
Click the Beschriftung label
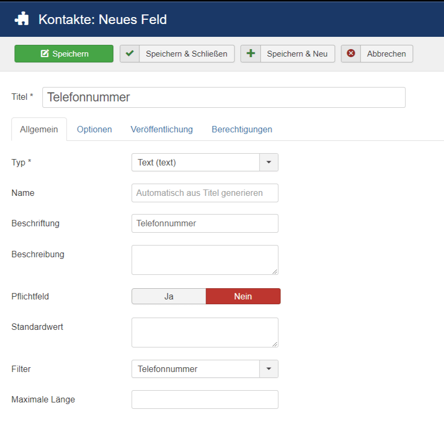(35, 224)
